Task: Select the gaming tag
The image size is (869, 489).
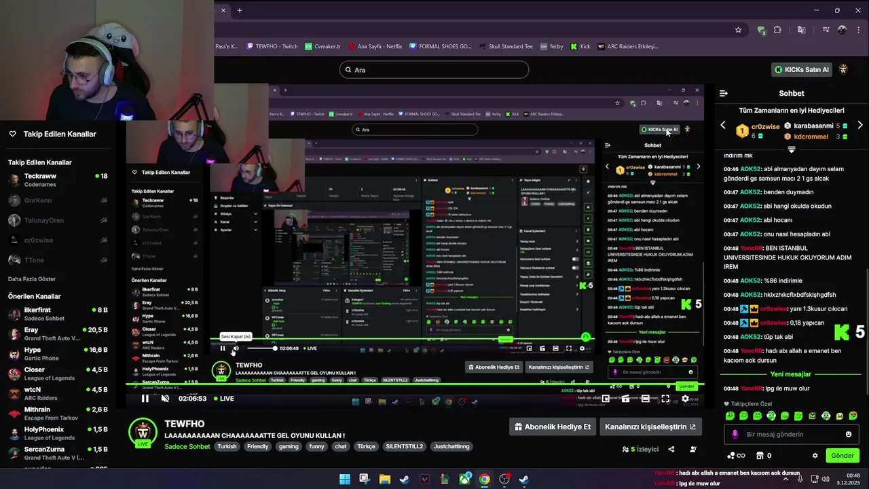Action: 289,446
